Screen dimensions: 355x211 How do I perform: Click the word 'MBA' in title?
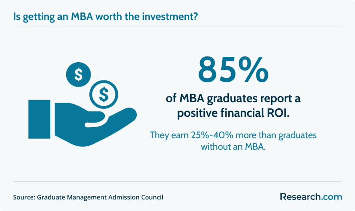pyautogui.click(x=82, y=17)
